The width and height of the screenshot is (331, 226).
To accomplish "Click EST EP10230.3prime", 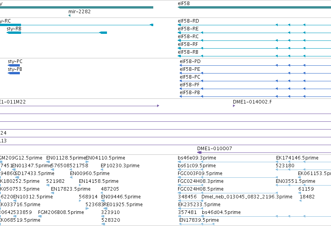I will (x=120, y=166).
